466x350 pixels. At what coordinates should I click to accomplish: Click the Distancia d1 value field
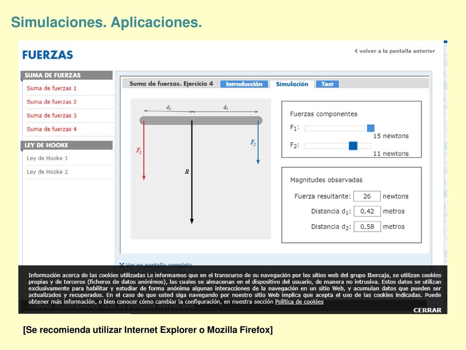click(x=367, y=211)
